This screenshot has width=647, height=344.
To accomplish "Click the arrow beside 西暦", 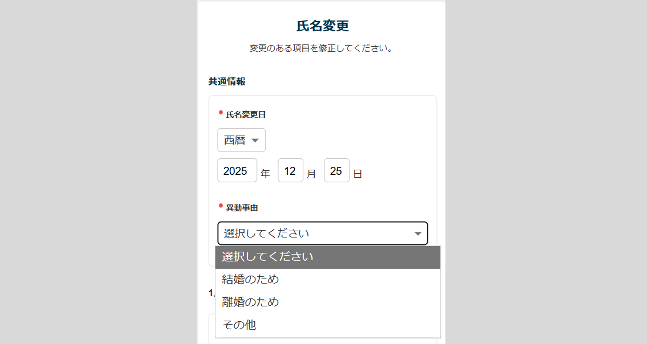I will pos(255,140).
